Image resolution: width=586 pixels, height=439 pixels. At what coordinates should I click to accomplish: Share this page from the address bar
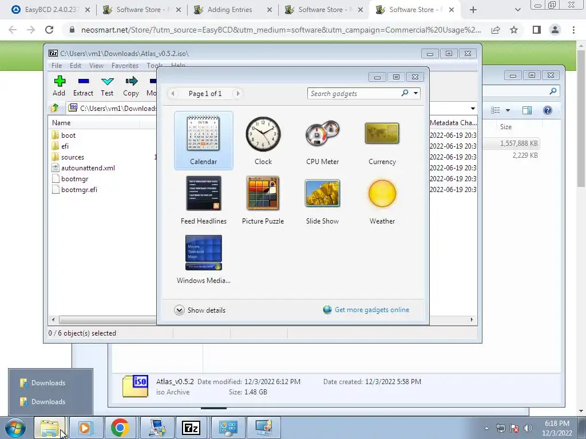[x=496, y=30]
